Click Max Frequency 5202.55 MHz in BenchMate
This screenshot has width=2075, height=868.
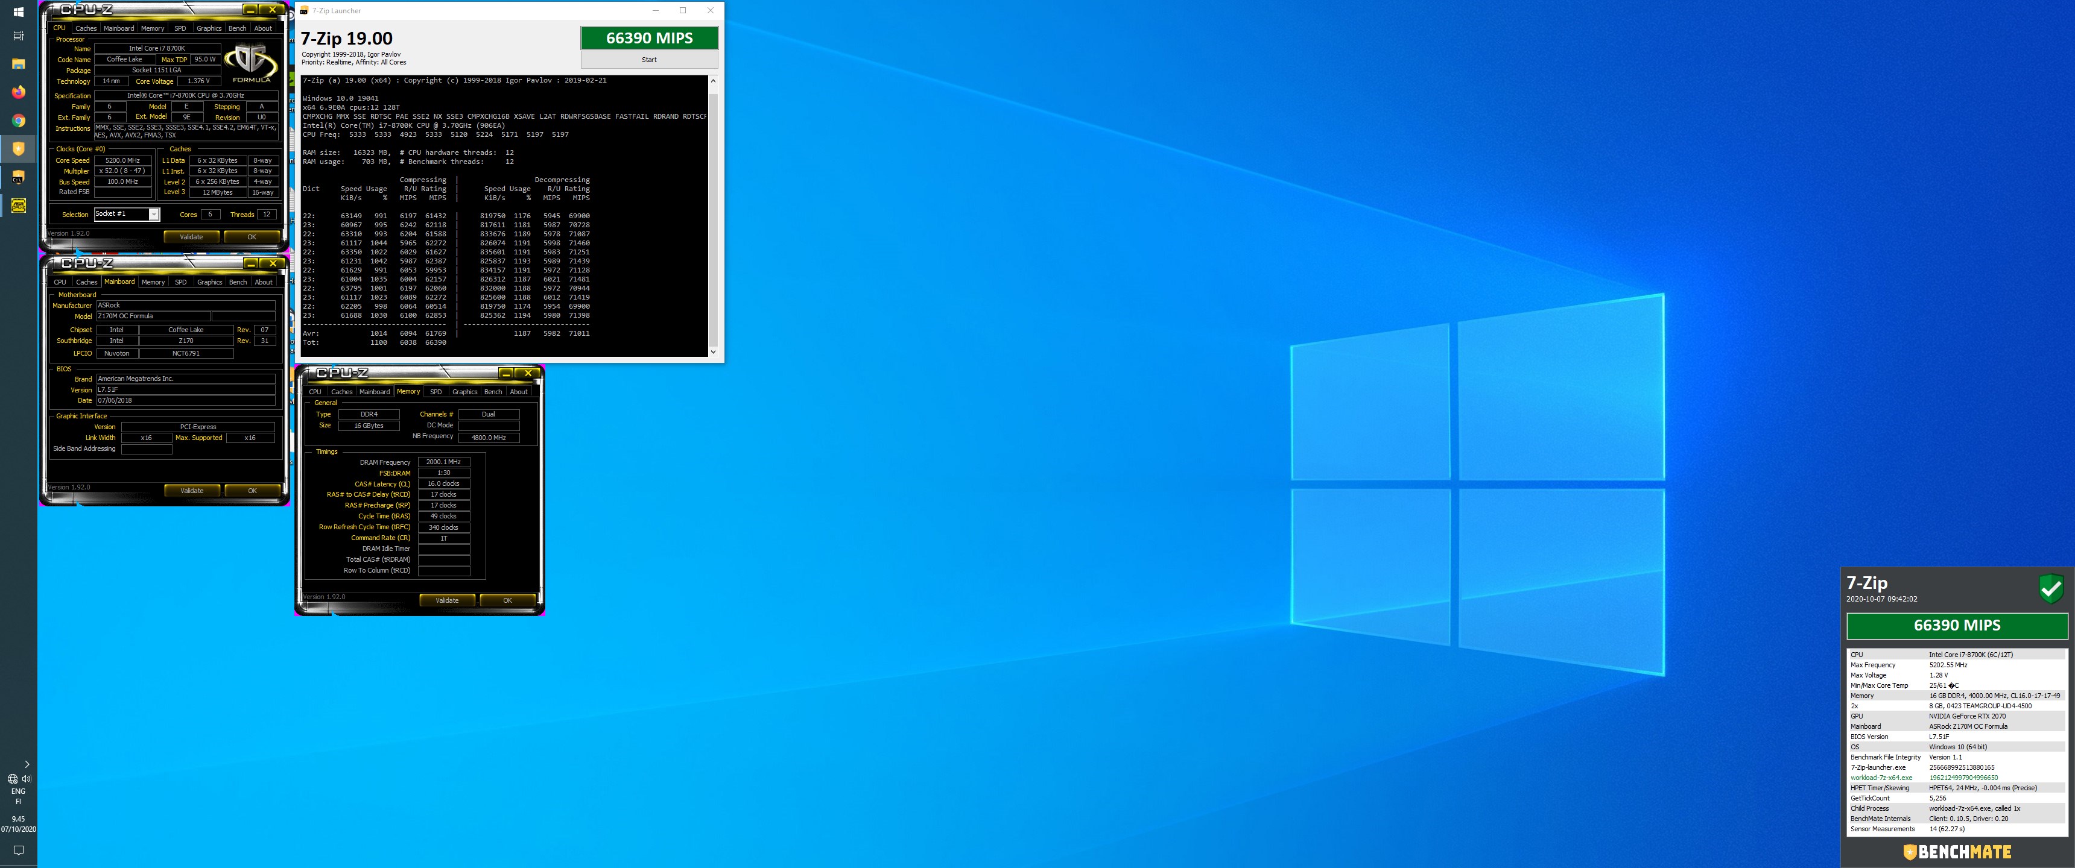point(1957,665)
